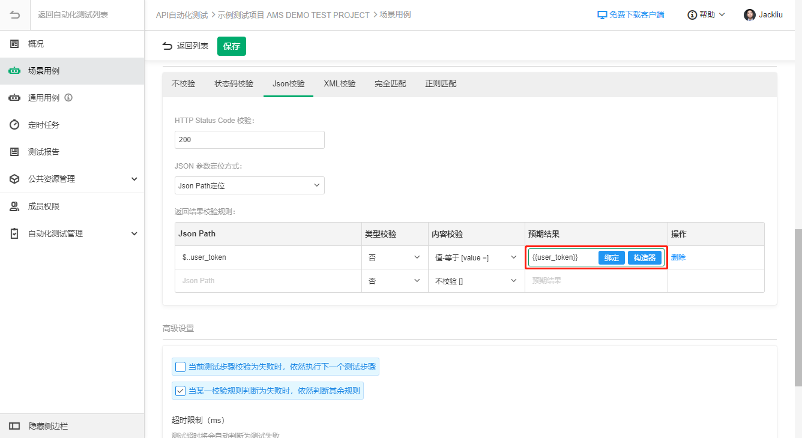Select 定时任务 in the sidebar
802x438 pixels.
(72, 125)
